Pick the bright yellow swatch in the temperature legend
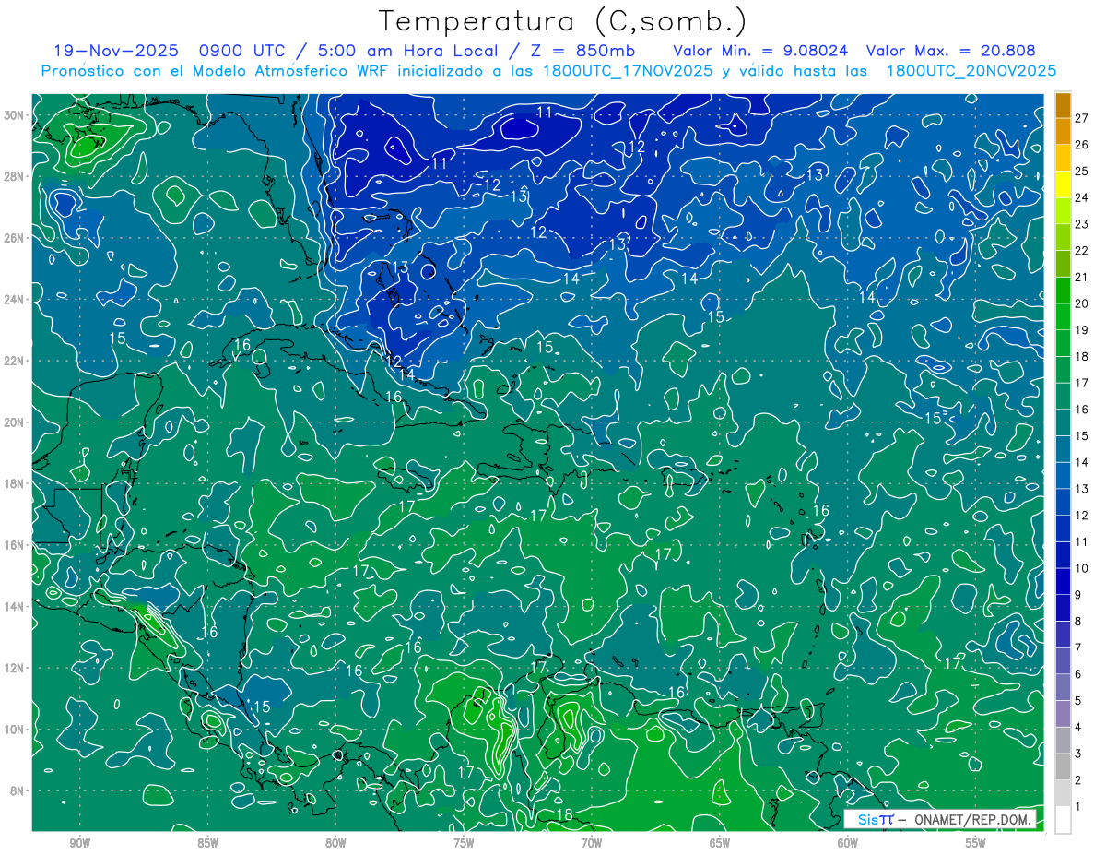 coord(1063,184)
